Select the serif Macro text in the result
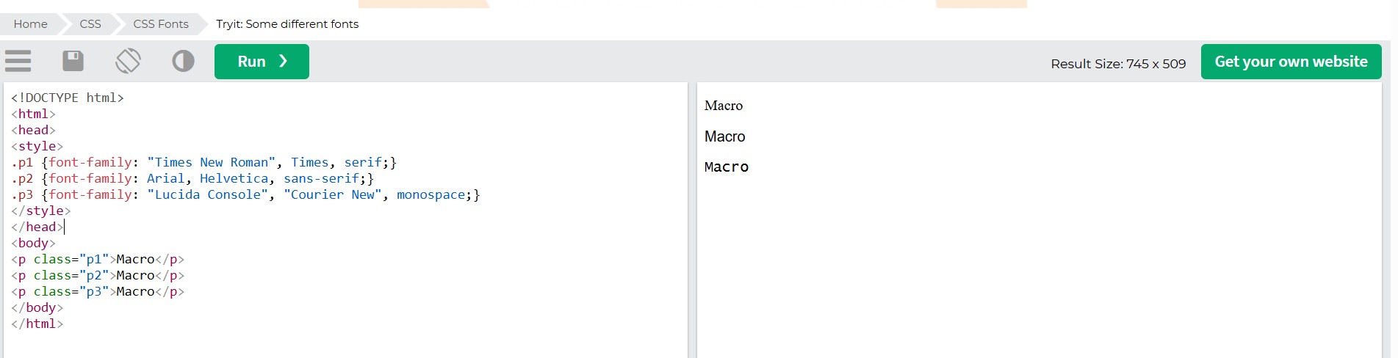This screenshot has height=358, width=1398. [x=724, y=106]
